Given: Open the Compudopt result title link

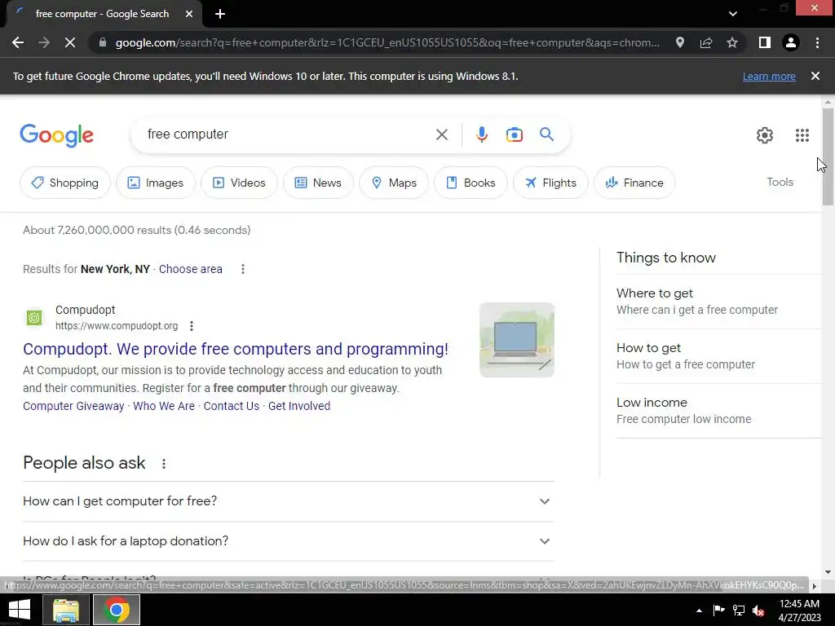Looking at the screenshot, I should pyautogui.click(x=236, y=349).
